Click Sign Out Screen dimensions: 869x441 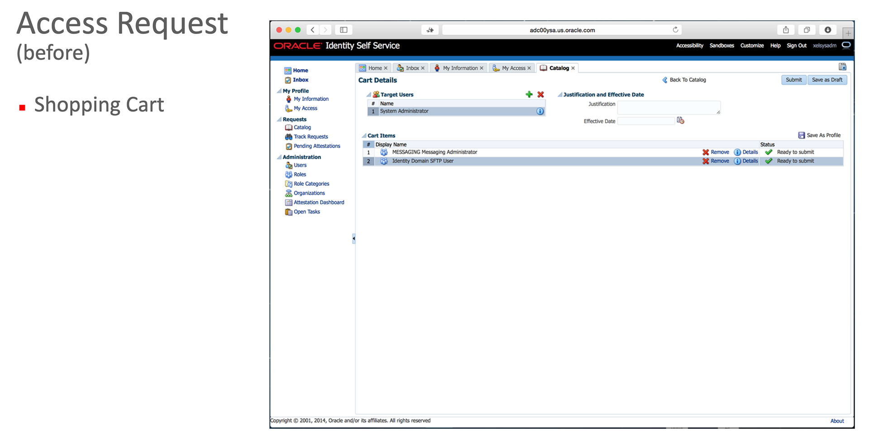tap(797, 46)
